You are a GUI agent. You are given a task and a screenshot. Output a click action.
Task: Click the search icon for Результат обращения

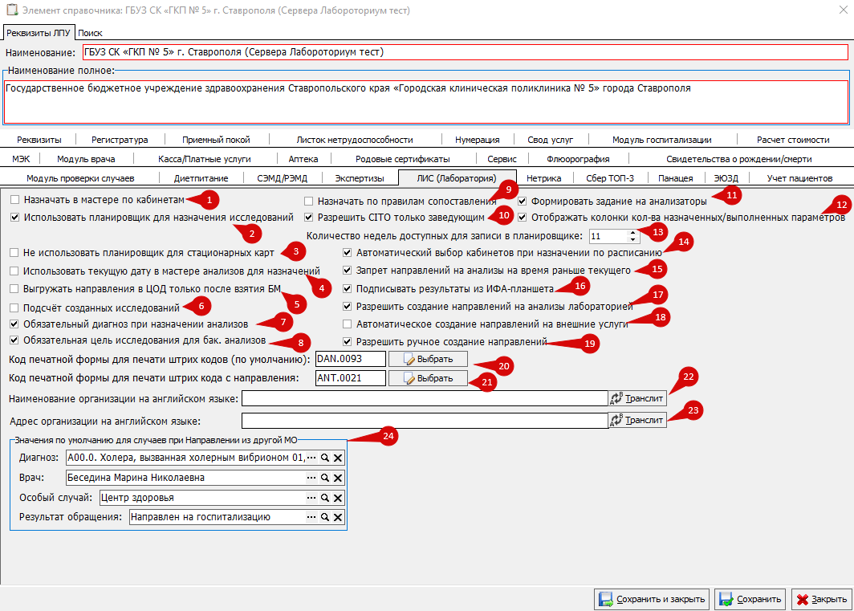[x=324, y=517]
